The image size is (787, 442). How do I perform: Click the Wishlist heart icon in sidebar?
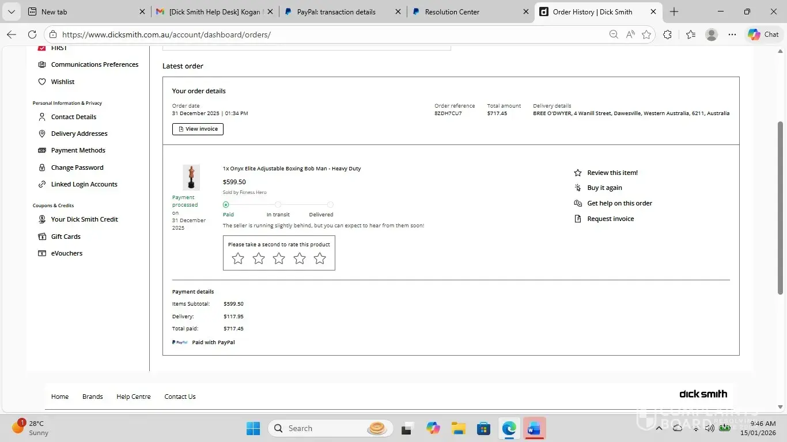[x=42, y=82]
